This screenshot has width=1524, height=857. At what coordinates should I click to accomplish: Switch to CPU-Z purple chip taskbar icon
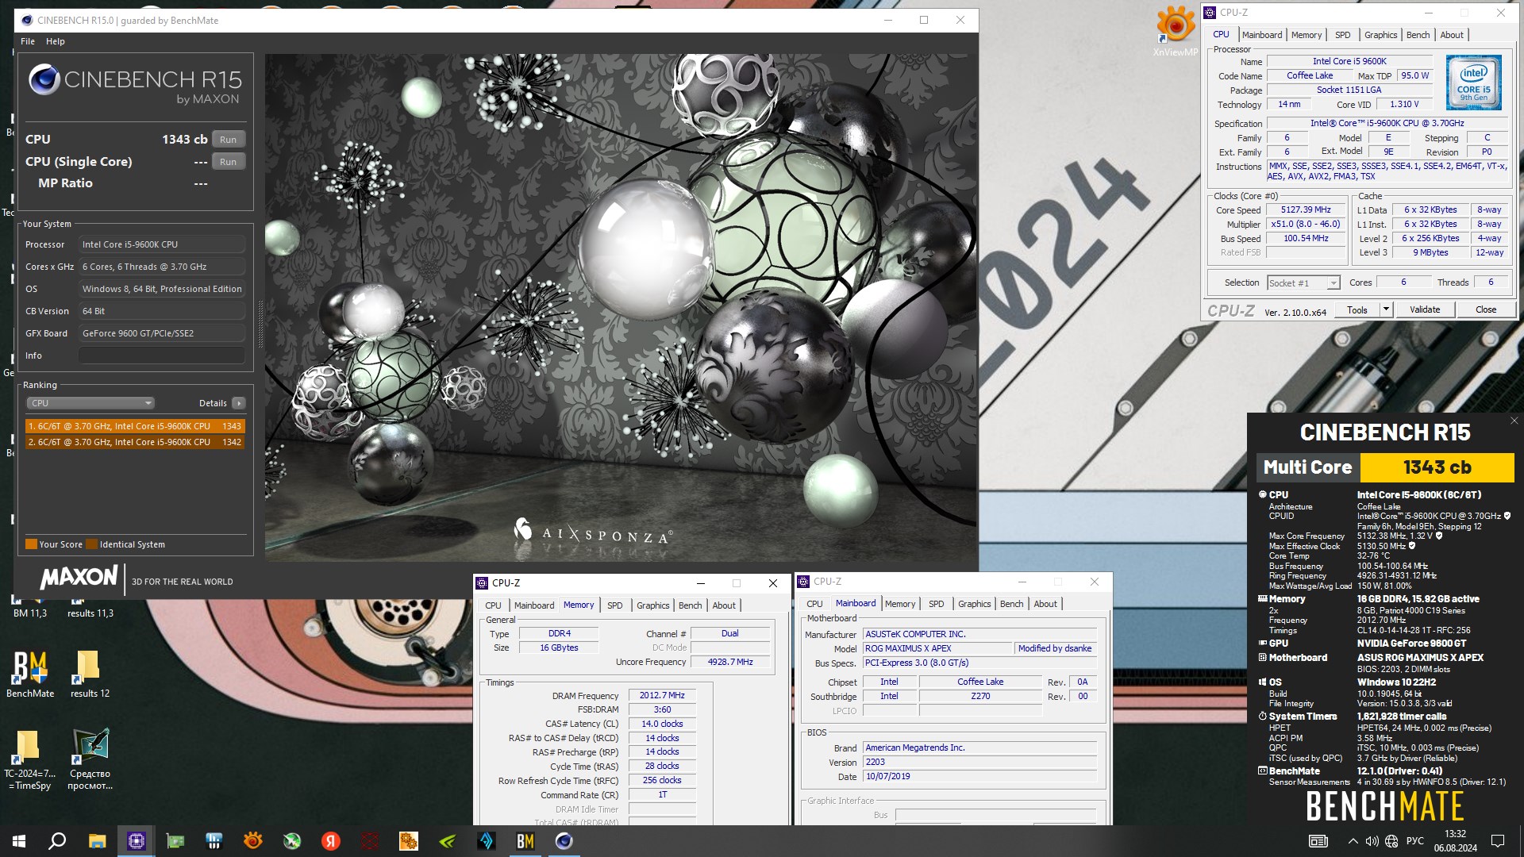click(x=136, y=841)
